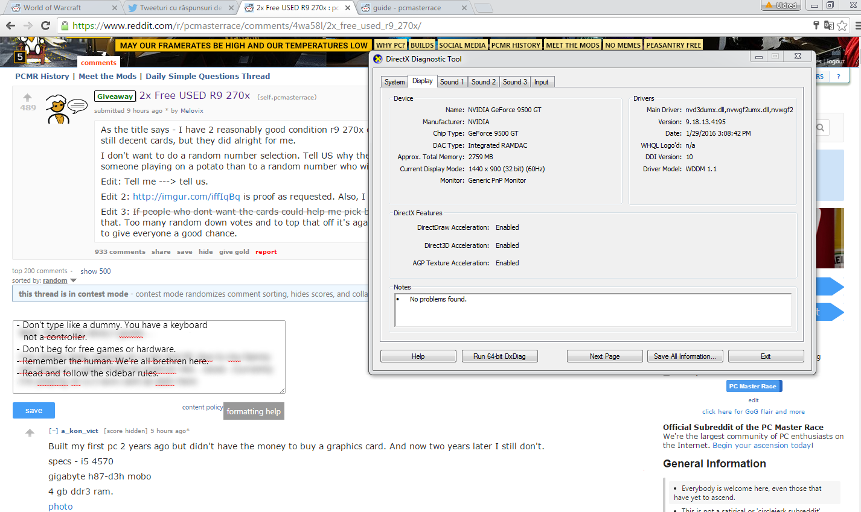Switch to the guide - pcmasterrace tab
861x512 pixels.
click(414, 8)
